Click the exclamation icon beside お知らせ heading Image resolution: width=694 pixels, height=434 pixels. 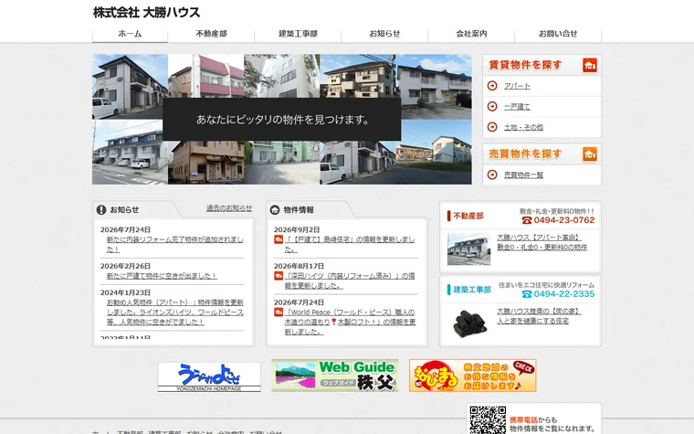point(101,210)
